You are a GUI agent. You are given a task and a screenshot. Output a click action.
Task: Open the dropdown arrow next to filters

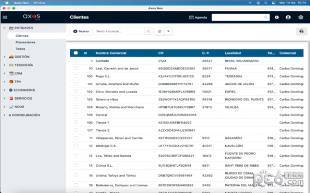point(168,31)
